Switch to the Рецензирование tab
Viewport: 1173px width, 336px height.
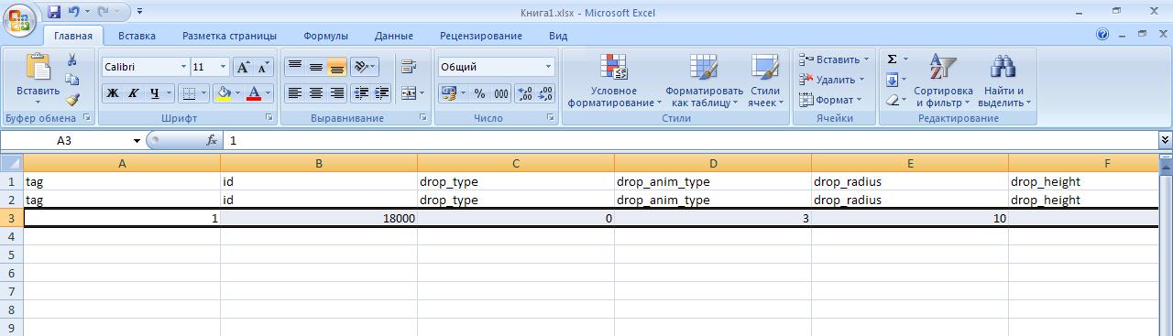(x=481, y=36)
